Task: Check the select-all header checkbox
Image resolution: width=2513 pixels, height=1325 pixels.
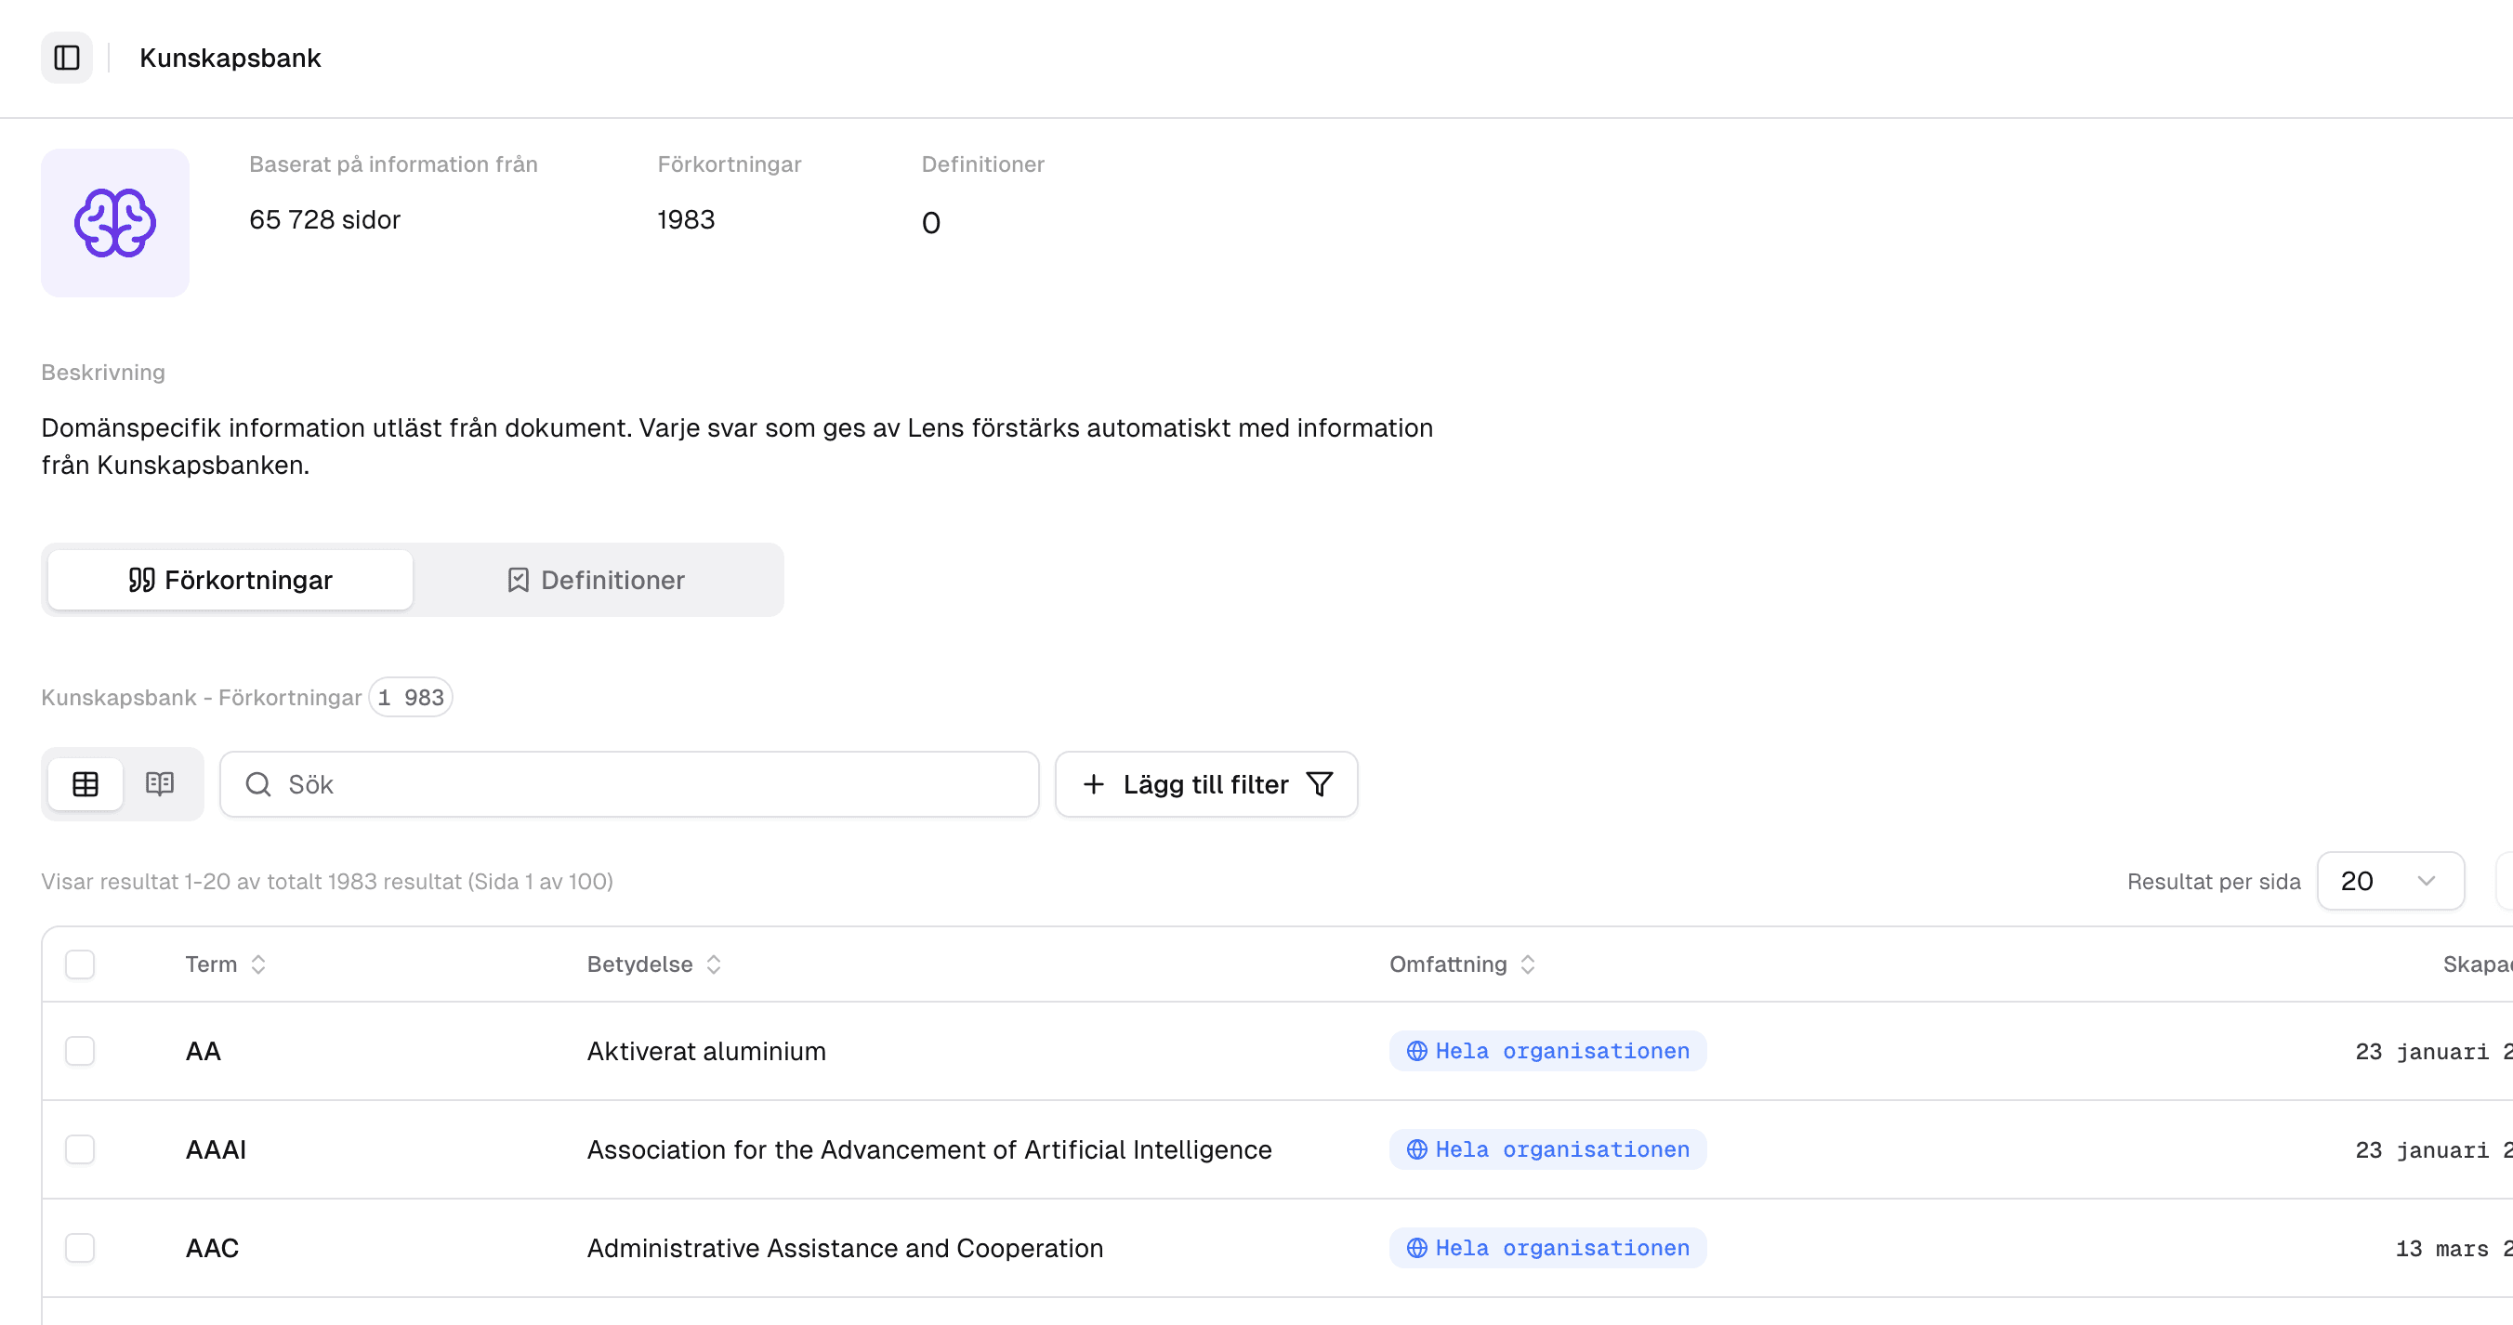Action: tap(80, 964)
